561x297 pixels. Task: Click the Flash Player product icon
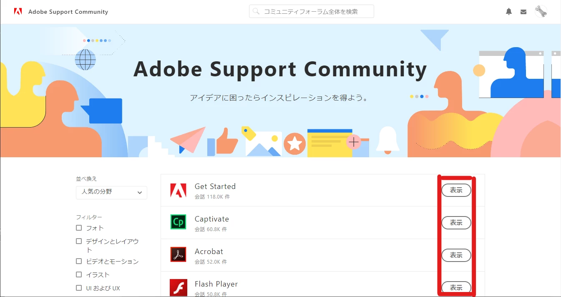point(179,287)
